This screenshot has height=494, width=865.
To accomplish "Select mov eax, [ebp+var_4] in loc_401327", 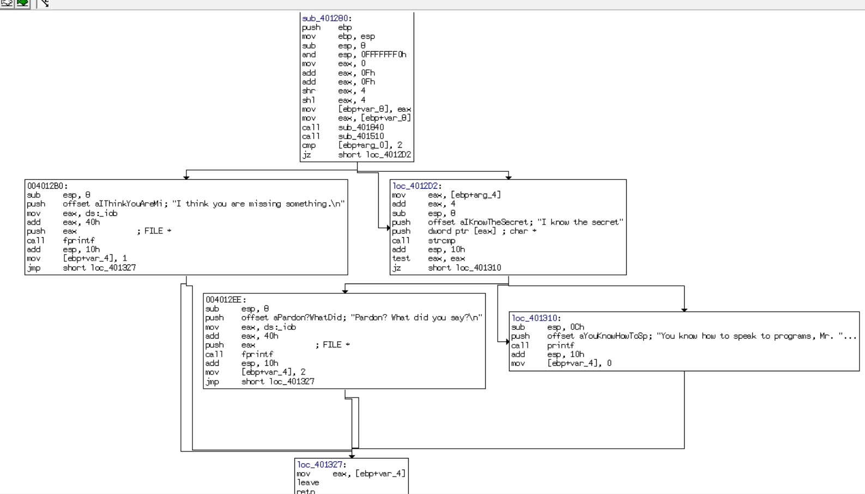I will click(352, 474).
